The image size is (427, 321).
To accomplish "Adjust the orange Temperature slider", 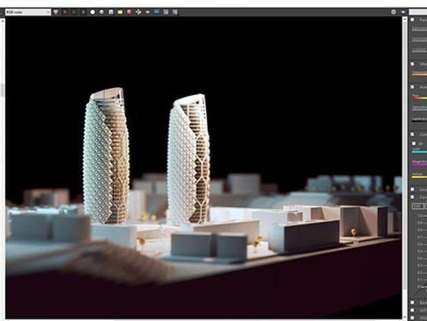I will [420, 74].
